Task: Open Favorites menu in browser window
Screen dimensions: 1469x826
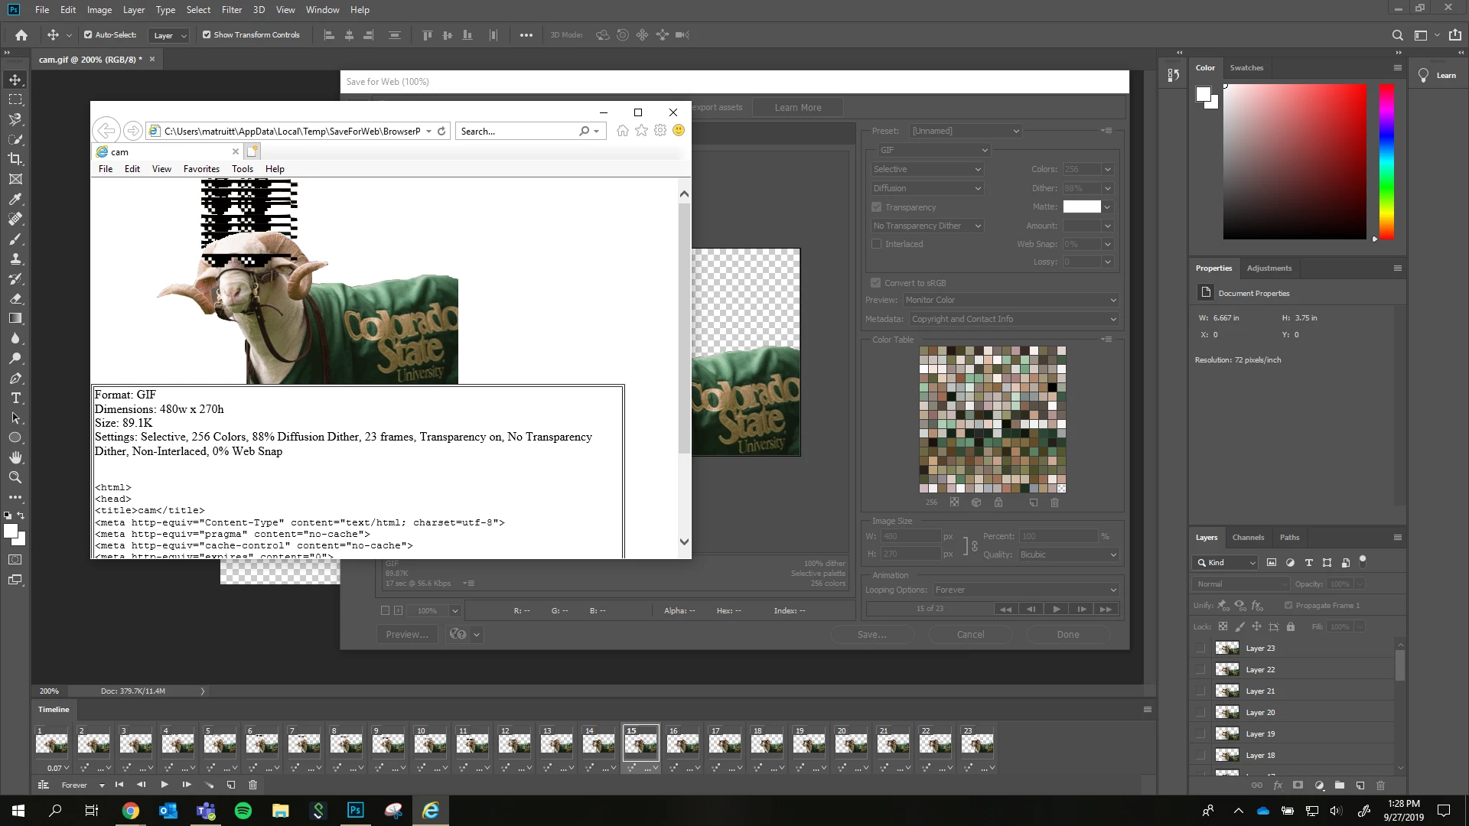Action: pos(201,169)
